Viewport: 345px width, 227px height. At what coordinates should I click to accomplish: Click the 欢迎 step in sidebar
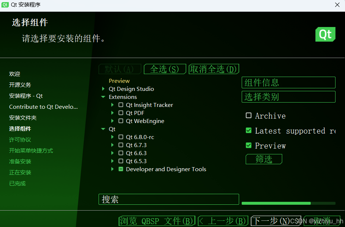point(15,74)
